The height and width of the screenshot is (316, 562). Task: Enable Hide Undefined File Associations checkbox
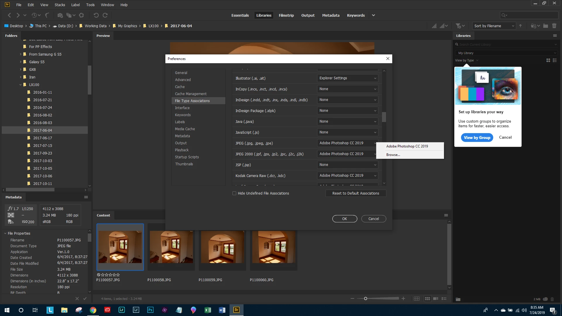[234, 193]
